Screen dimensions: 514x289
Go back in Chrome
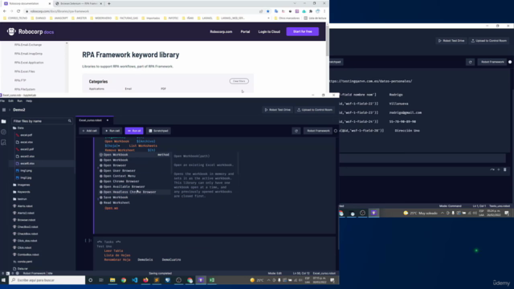pos(5,11)
